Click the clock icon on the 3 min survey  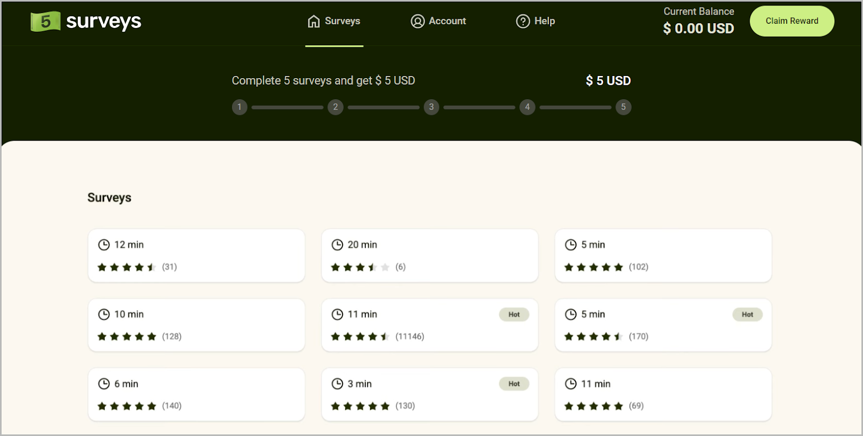pyautogui.click(x=337, y=383)
